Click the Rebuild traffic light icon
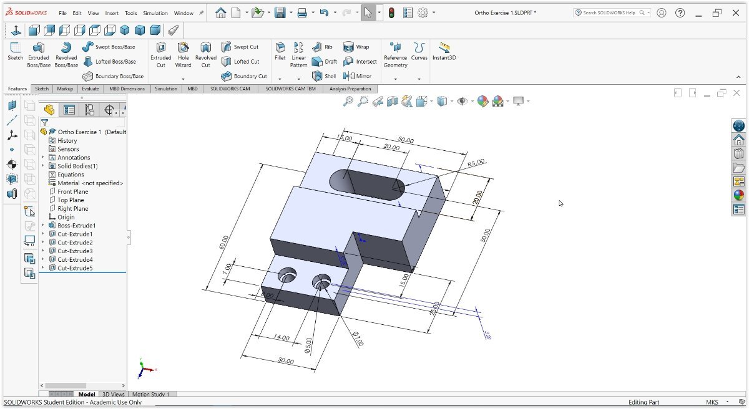 pyautogui.click(x=391, y=12)
